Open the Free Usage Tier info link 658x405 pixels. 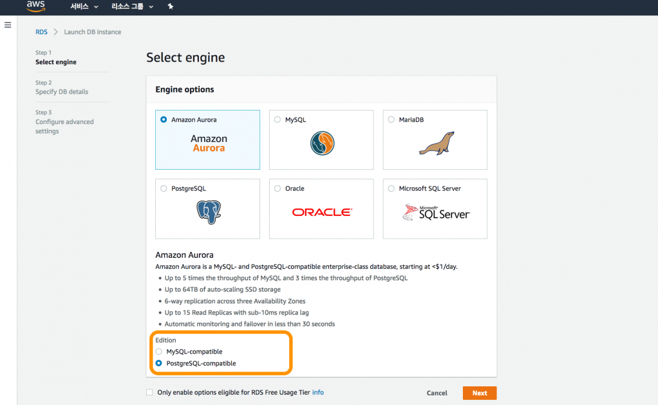[x=318, y=392]
